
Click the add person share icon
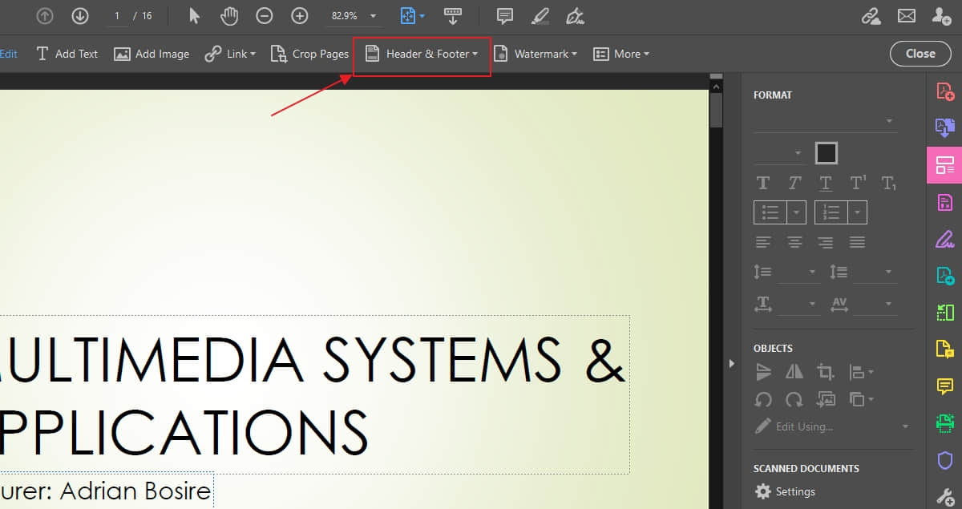point(941,15)
